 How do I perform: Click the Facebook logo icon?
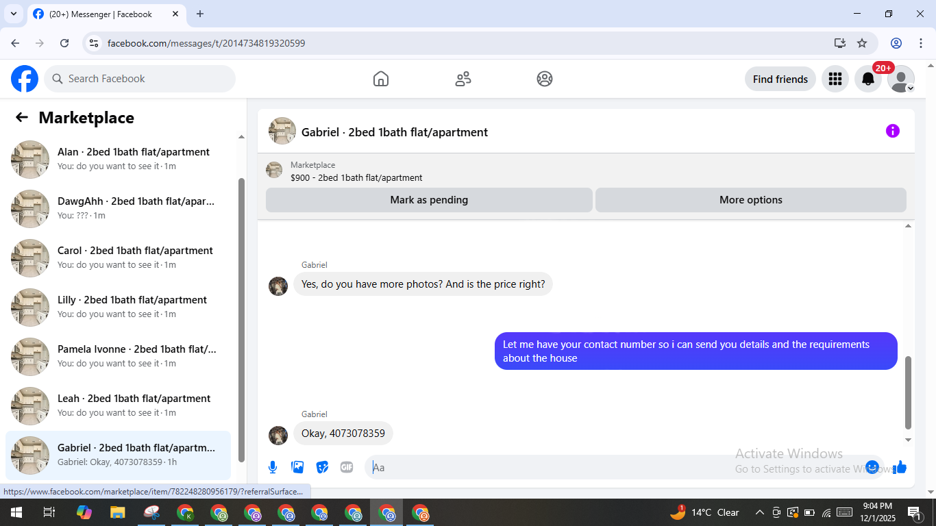(25, 79)
